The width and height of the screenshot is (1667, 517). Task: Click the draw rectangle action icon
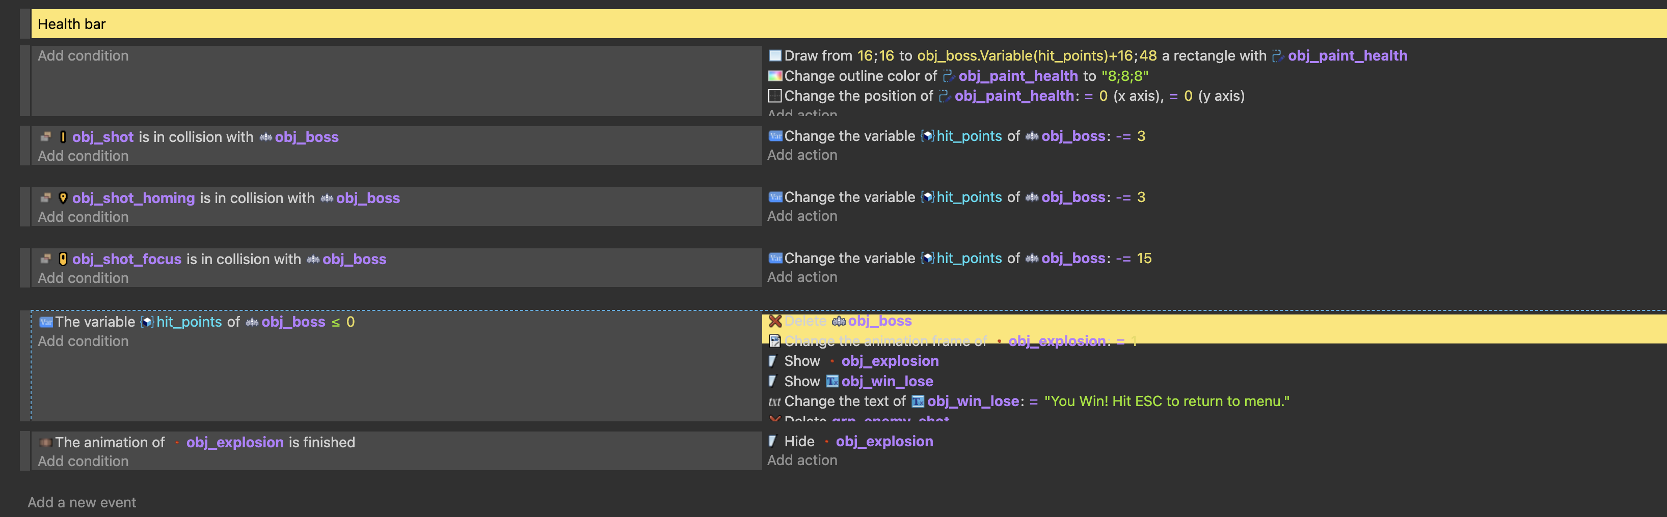click(x=774, y=55)
